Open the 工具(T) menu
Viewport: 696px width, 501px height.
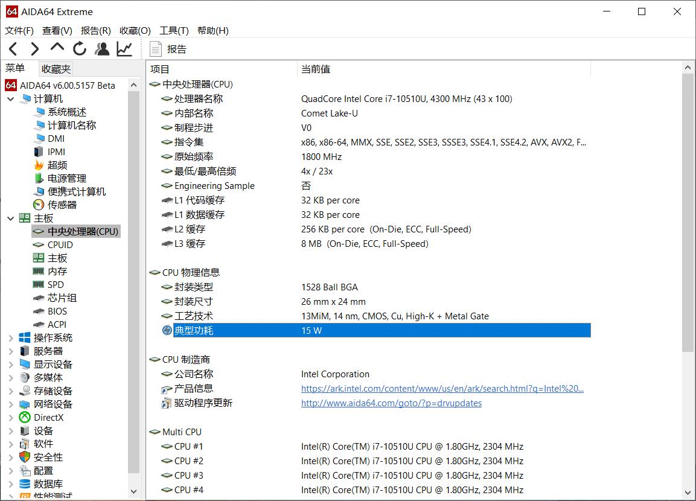[x=174, y=31]
